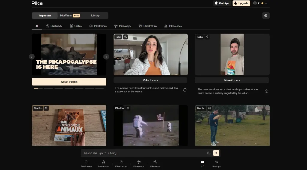Go to next carousel slide arrow
The width and height of the screenshot is (307, 170).
click(x=106, y=56)
